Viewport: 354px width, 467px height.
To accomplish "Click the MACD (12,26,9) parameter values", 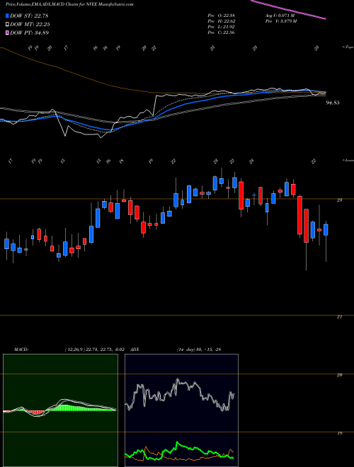I will click(94, 350).
